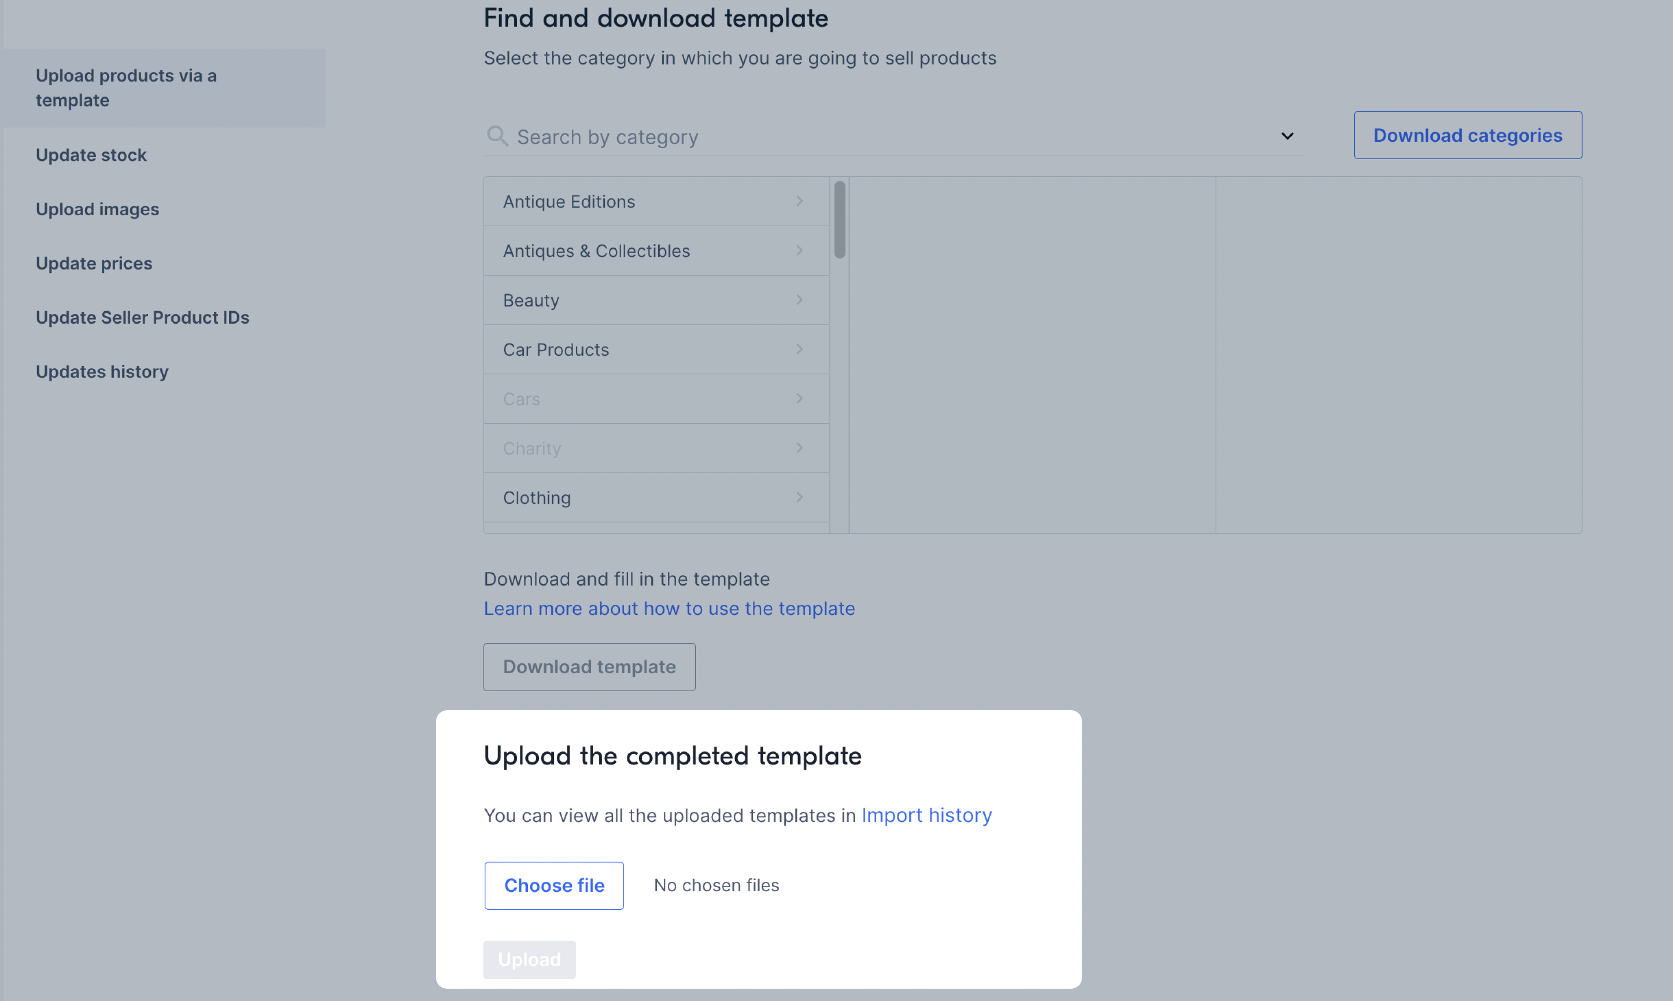Open the Import history link
Viewport: 1673px width, 1001px height.
coord(926,815)
